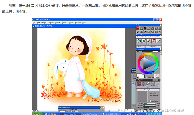The image size is (194, 115).
Task: Pick the Pencils brush category icon
Action: tap(148, 41)
